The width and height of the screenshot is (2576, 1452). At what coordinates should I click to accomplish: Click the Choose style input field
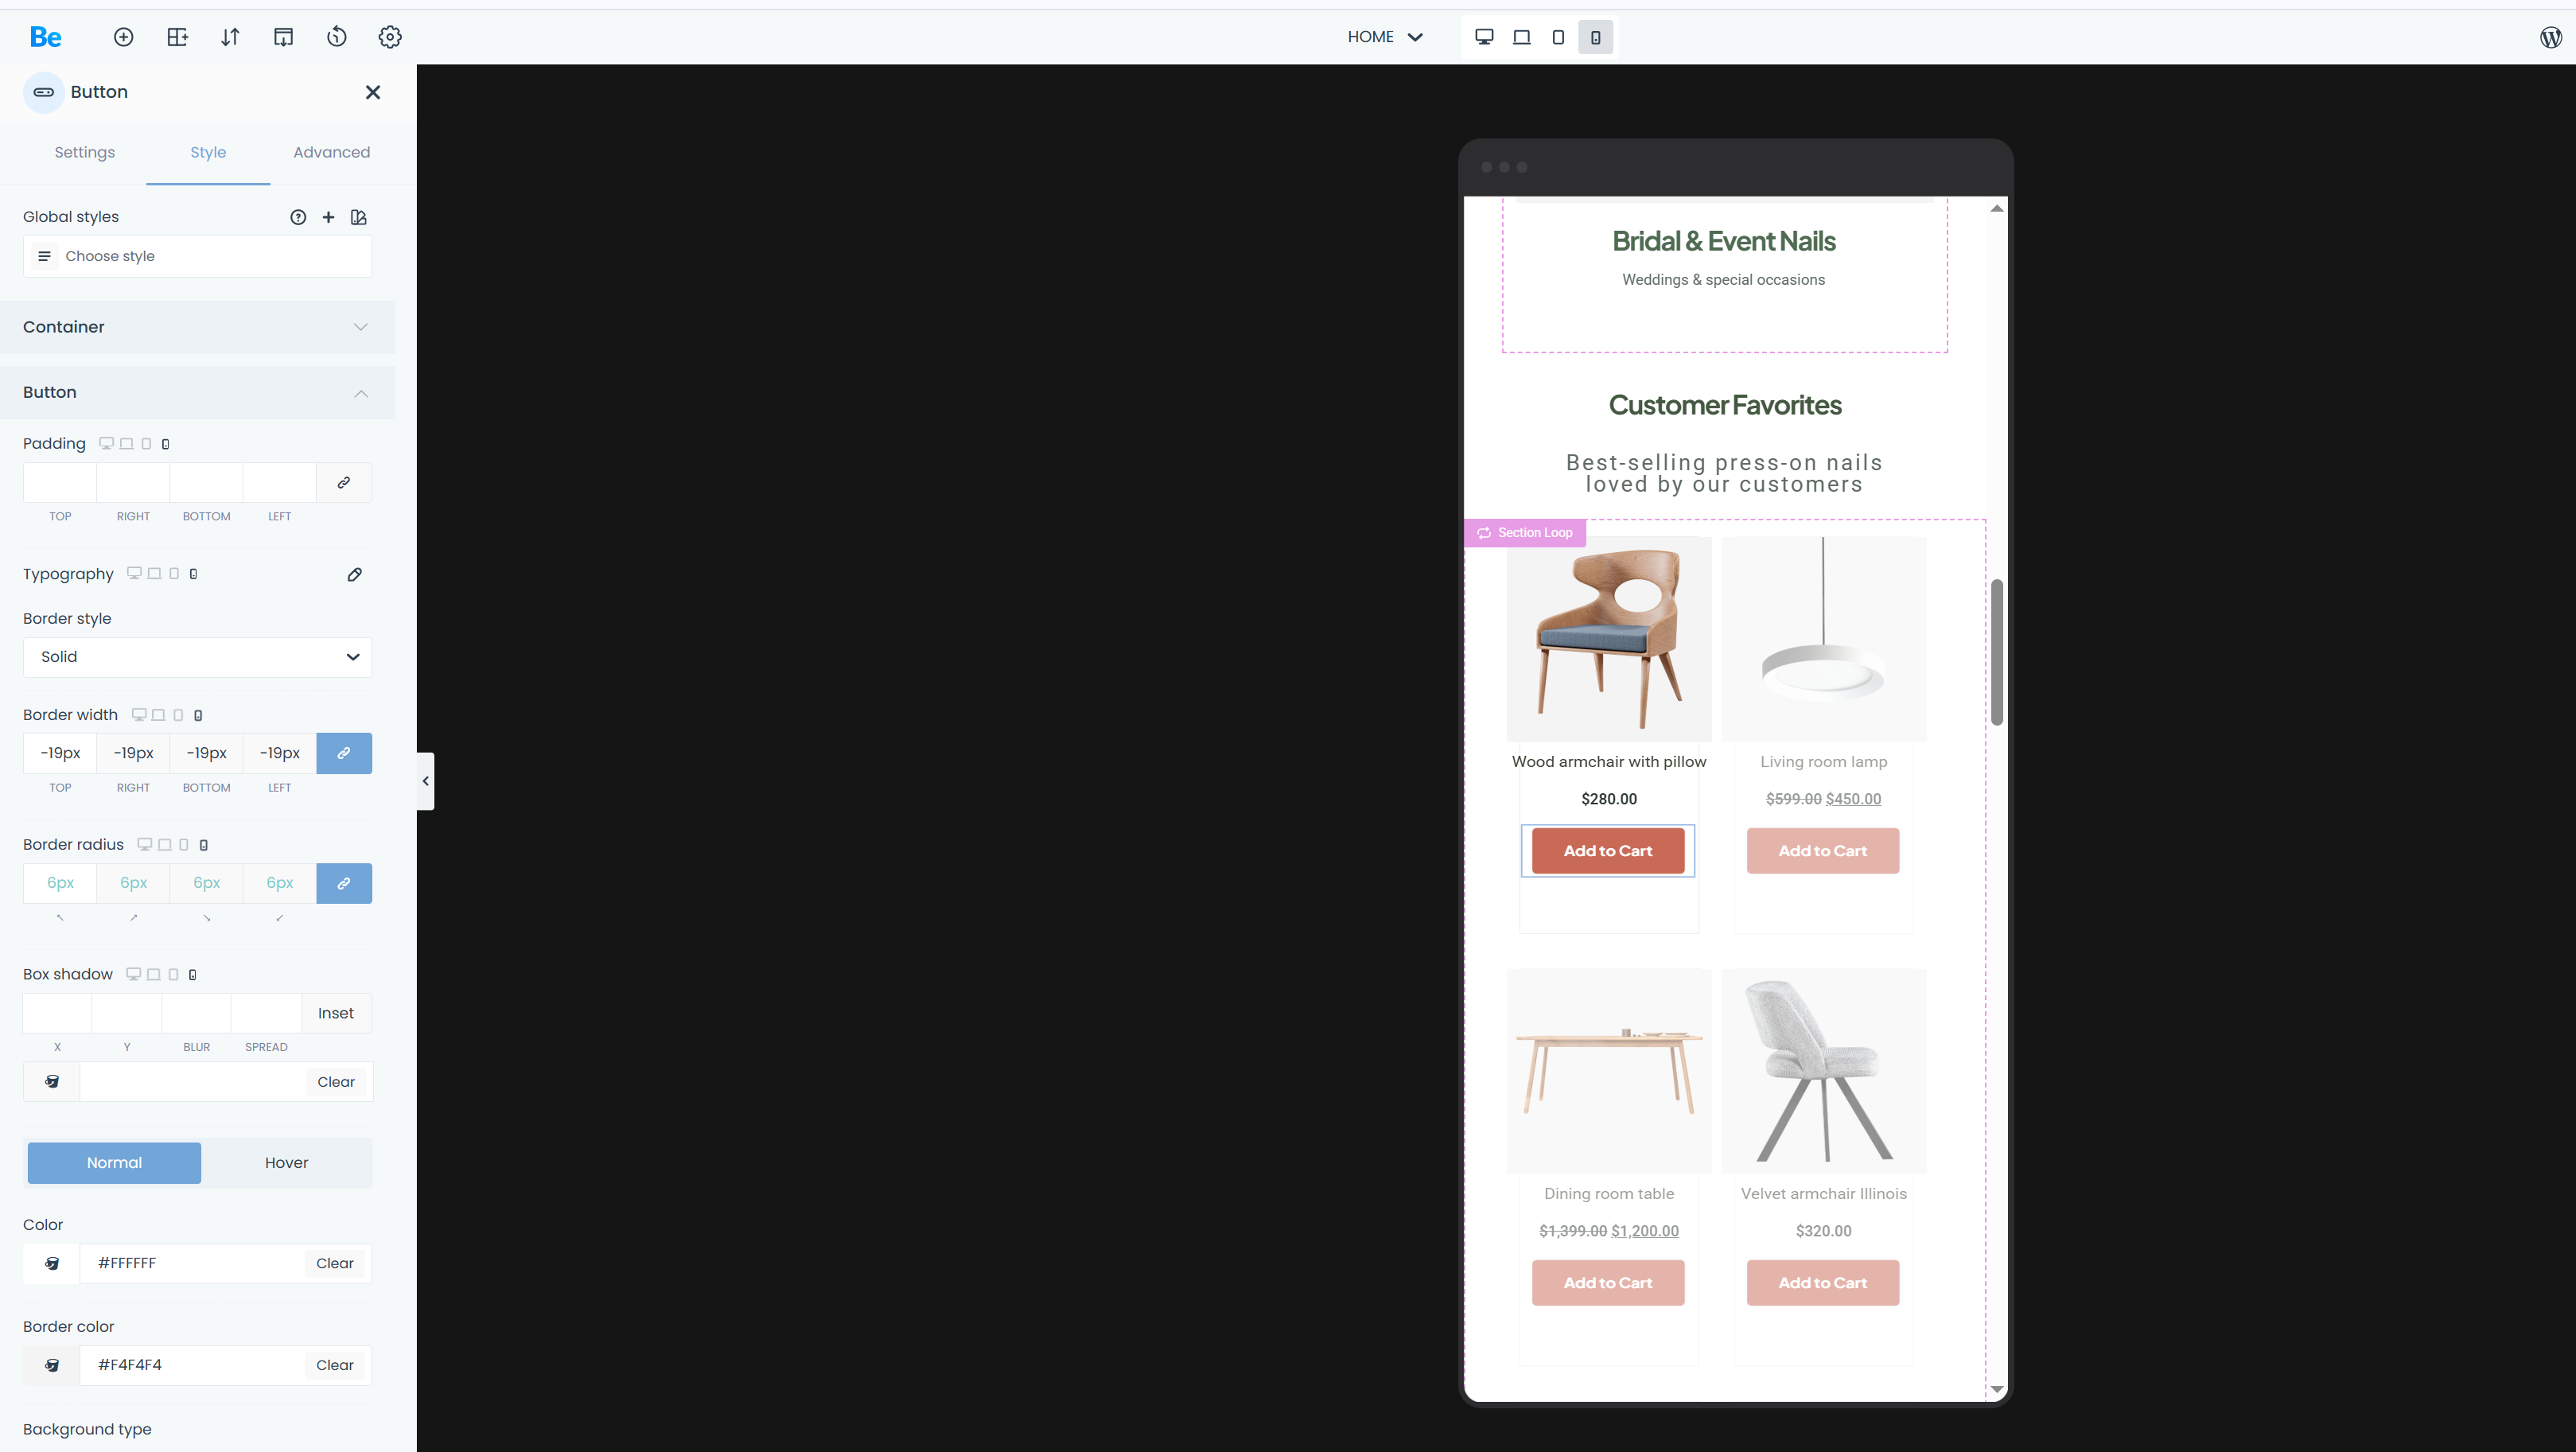[197, 256]
